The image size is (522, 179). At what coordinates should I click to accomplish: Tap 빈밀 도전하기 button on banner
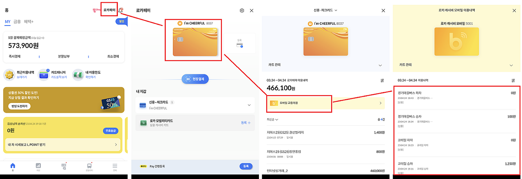tap(19, 106)
